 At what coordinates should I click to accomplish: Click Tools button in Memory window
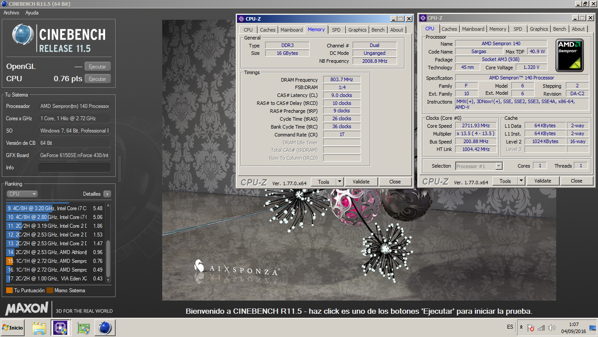pos(324,182)
